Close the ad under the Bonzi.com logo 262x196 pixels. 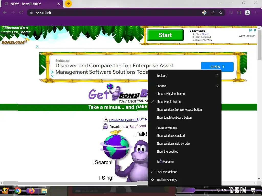(x=37, y=47)
